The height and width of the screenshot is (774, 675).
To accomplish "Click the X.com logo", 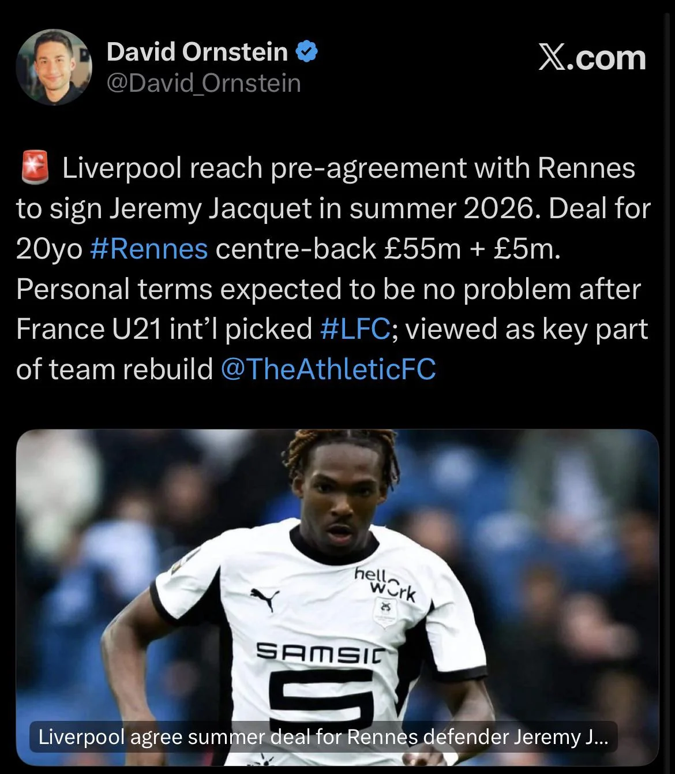I will [x=592, y=58].
